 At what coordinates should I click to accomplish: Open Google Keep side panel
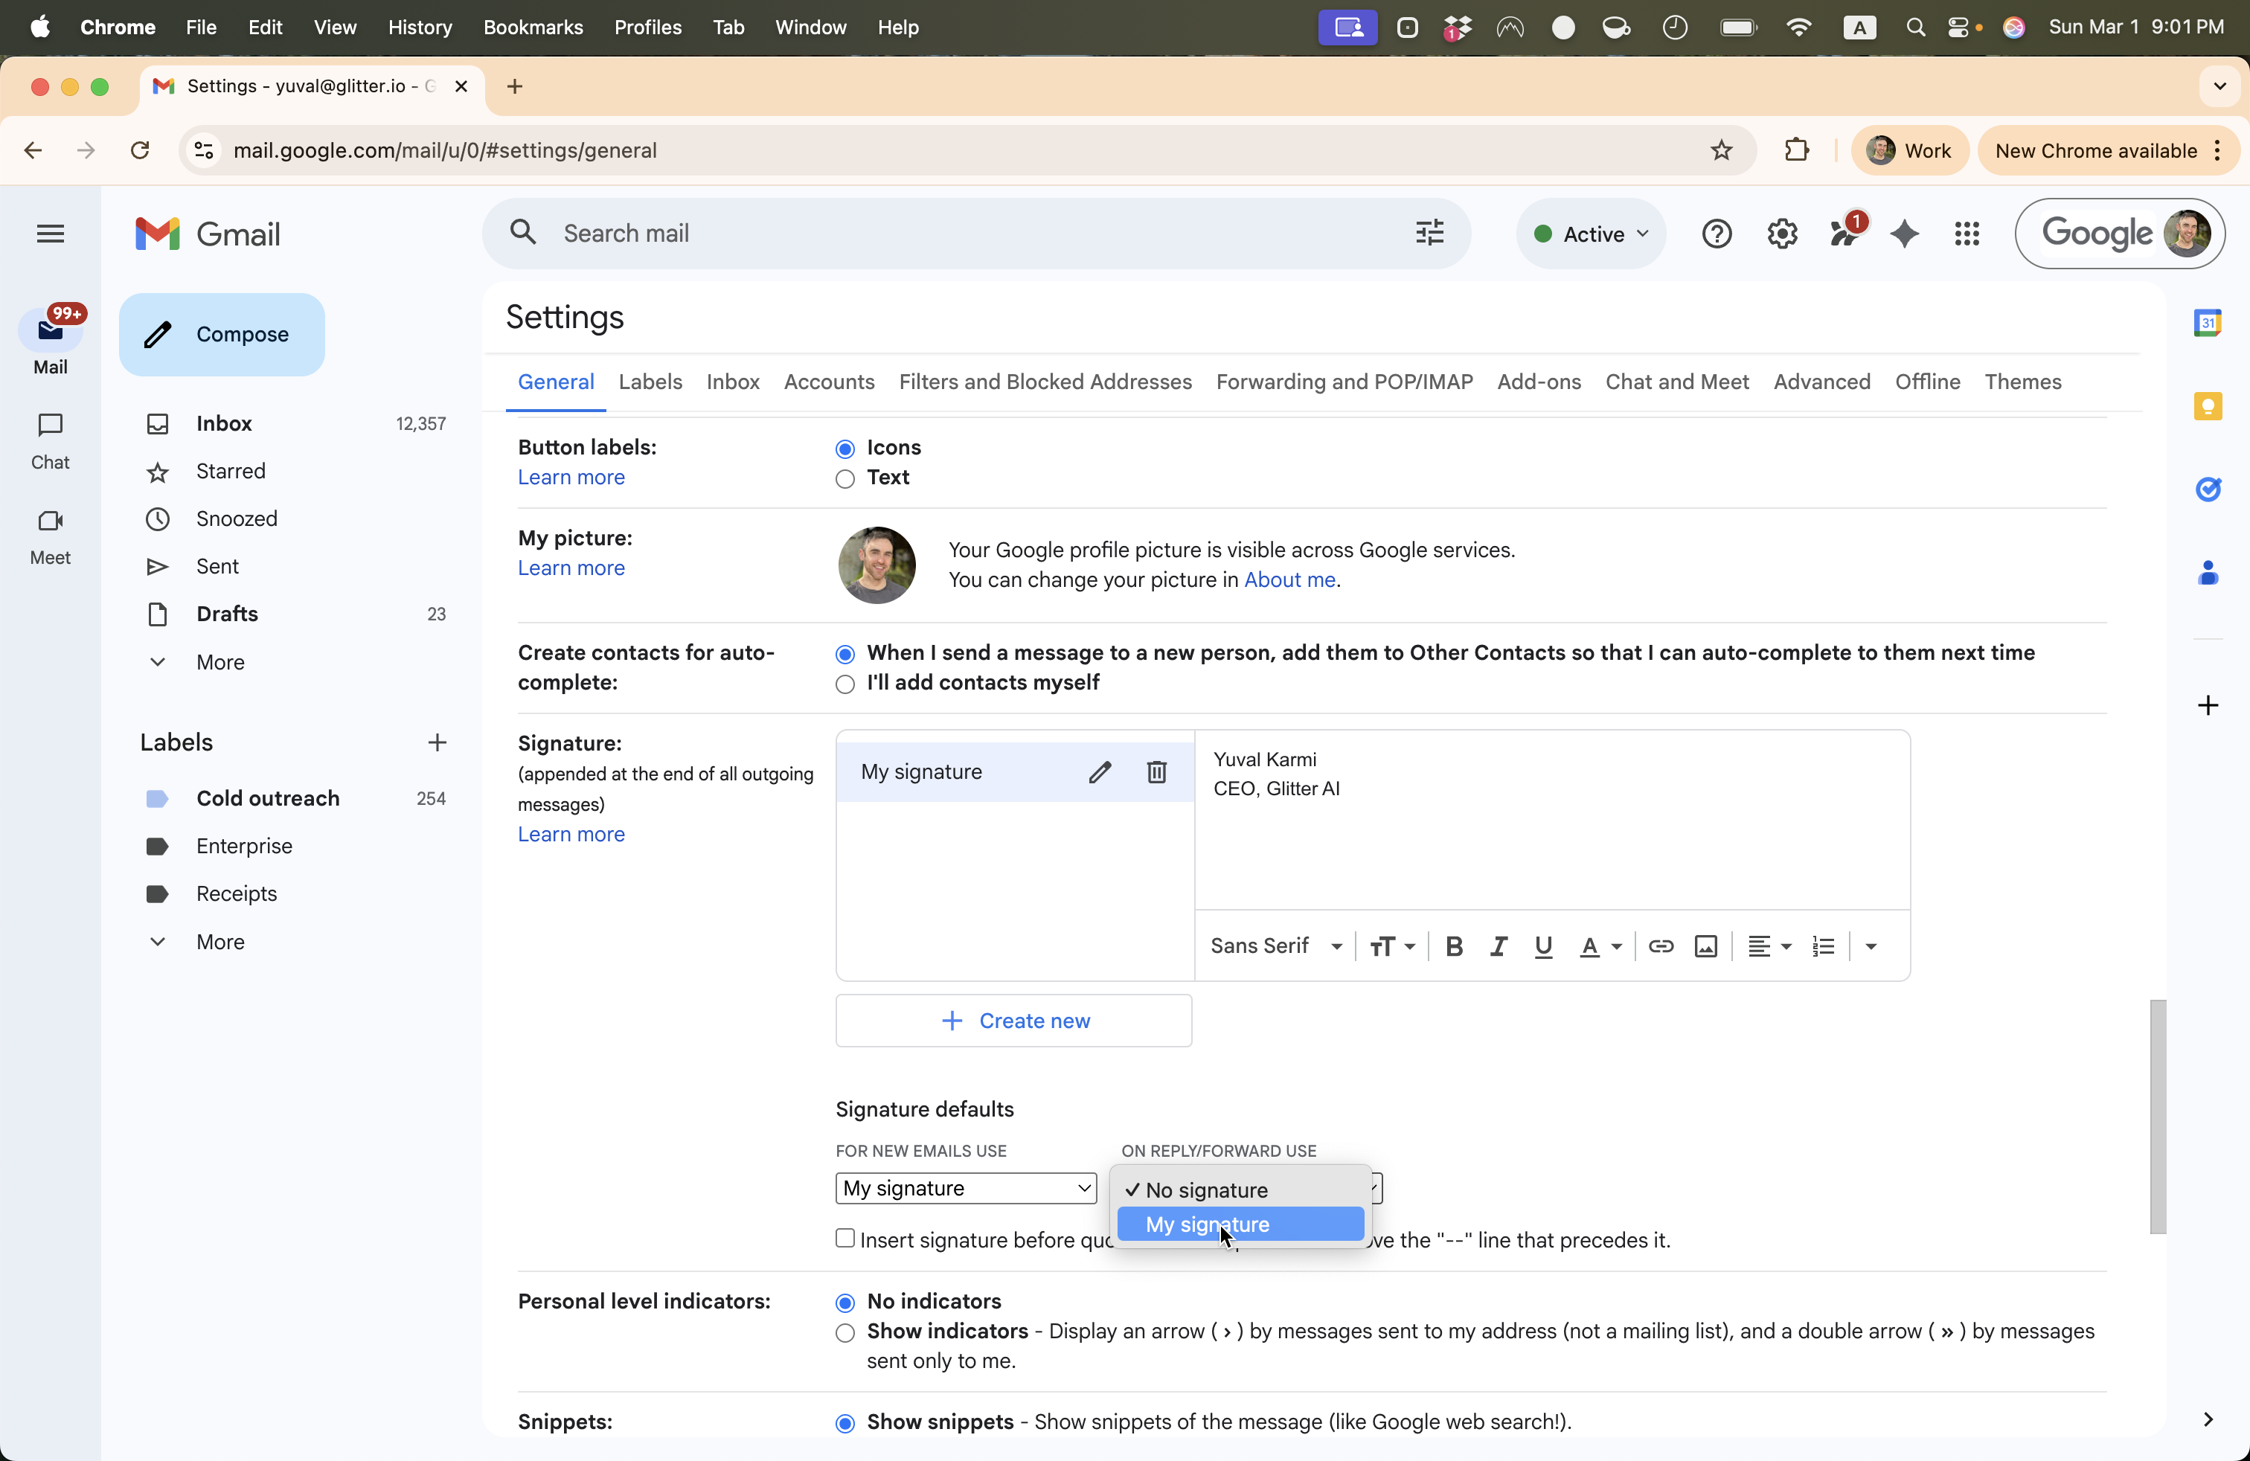(2209, 406)
